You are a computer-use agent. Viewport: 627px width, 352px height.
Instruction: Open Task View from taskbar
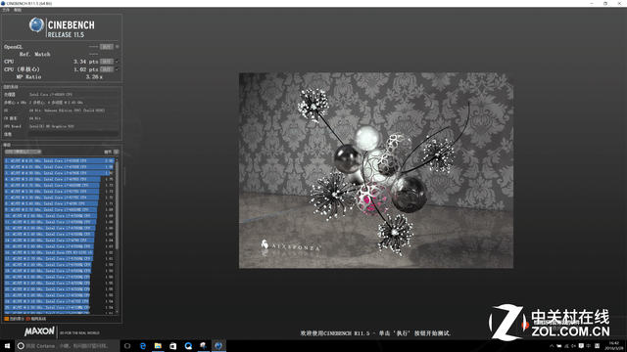pyautogui.click(x=127, y=345)
